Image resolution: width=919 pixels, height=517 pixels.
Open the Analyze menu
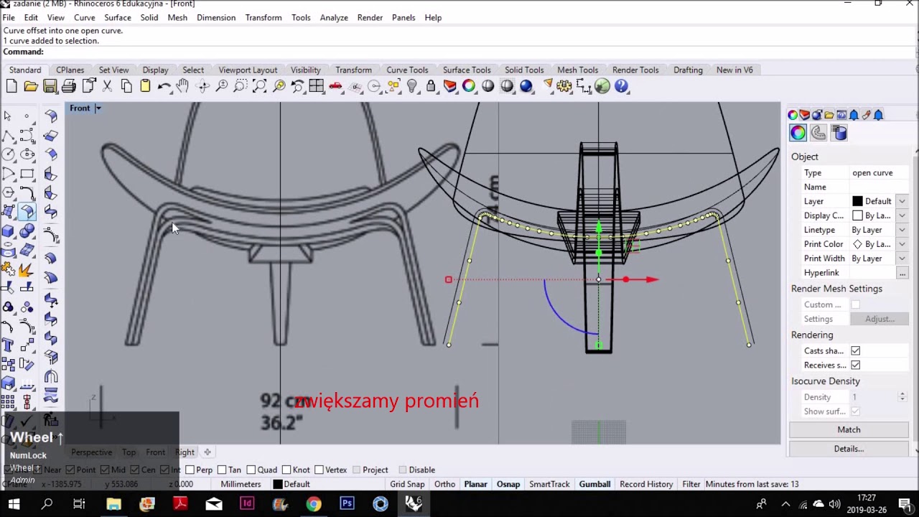[x=334, y=17]
